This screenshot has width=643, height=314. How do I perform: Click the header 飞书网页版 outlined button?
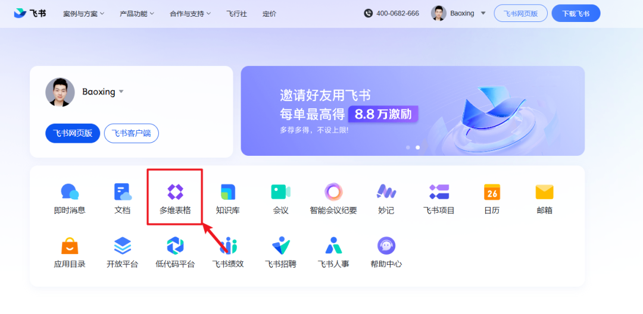(520, 13)
